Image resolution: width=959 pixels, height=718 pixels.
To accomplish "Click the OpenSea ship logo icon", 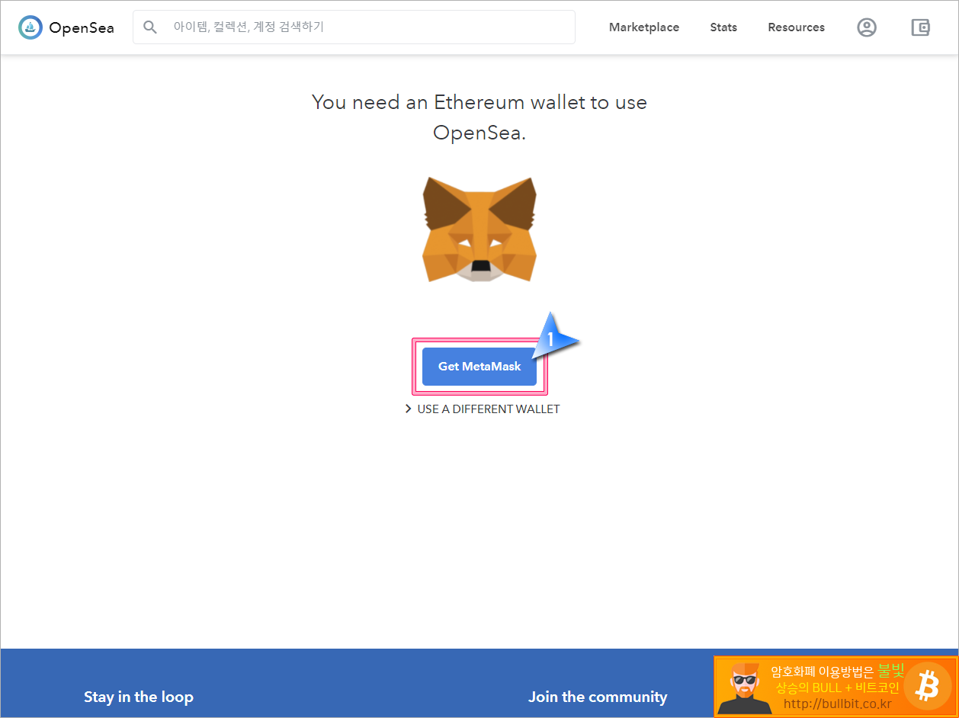I will point(30,27).
